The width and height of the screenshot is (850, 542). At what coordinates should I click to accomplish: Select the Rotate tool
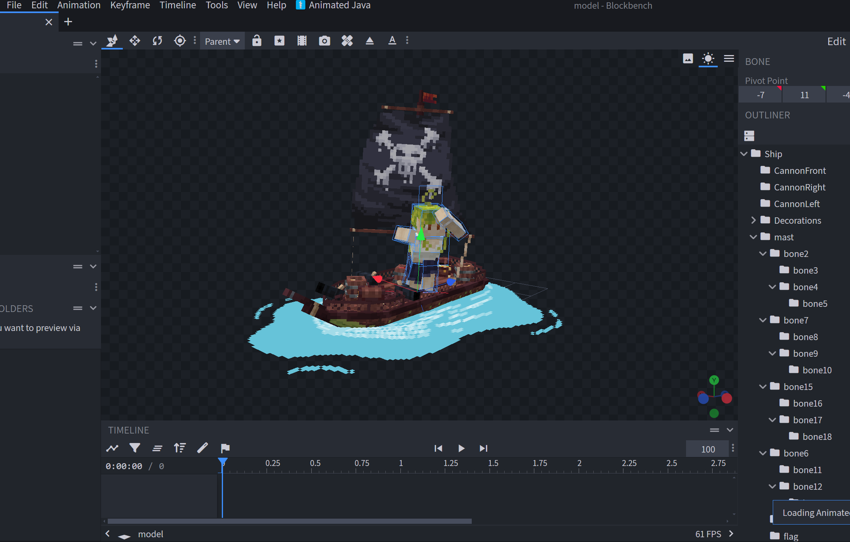tap(157, 41)
